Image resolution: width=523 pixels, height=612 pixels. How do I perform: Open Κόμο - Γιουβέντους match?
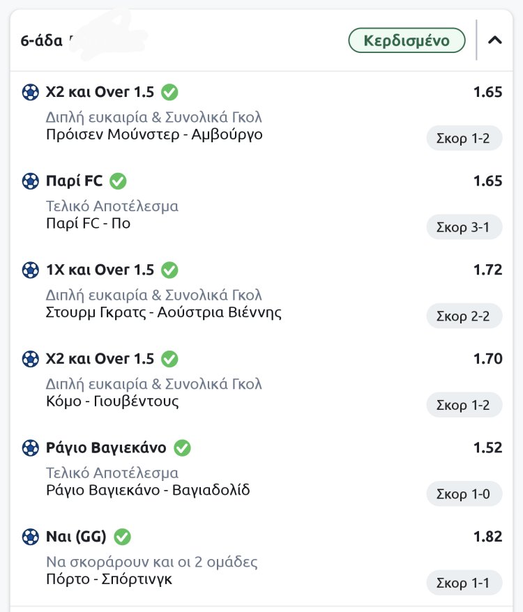[x=112, y=401]
